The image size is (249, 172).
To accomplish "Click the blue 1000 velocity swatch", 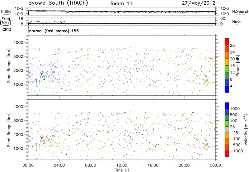I will [227, 106].
